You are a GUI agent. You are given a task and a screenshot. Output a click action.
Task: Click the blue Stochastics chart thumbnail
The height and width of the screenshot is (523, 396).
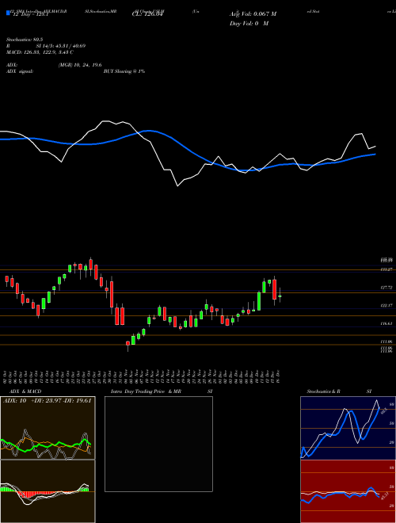coord(348,428)
